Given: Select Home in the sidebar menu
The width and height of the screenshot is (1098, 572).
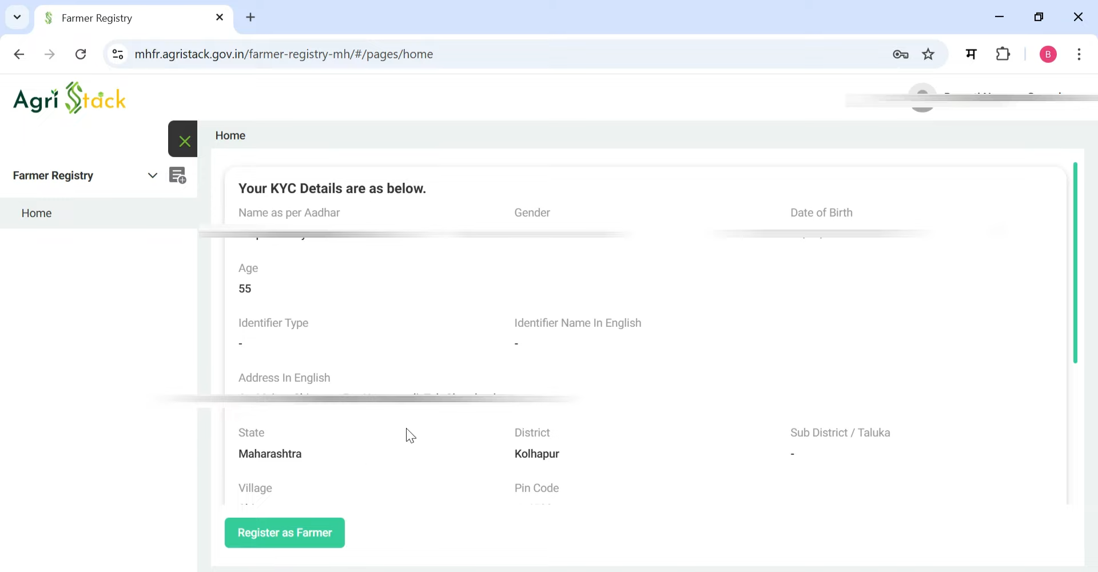Looking at the screenshot, I should tap(36, 213).
